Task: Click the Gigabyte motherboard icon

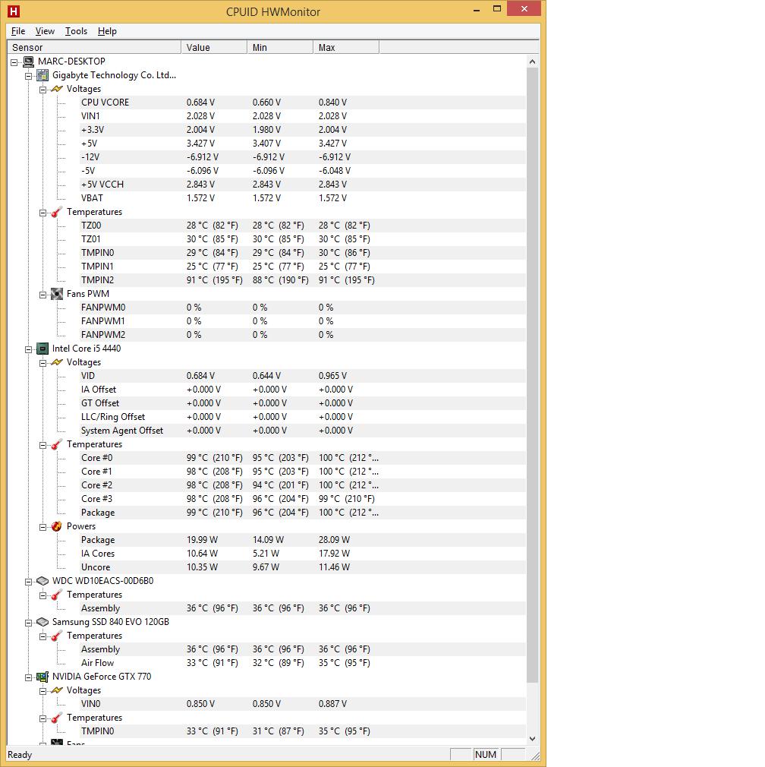Action: pyautogui.click(x=43, y=75)
